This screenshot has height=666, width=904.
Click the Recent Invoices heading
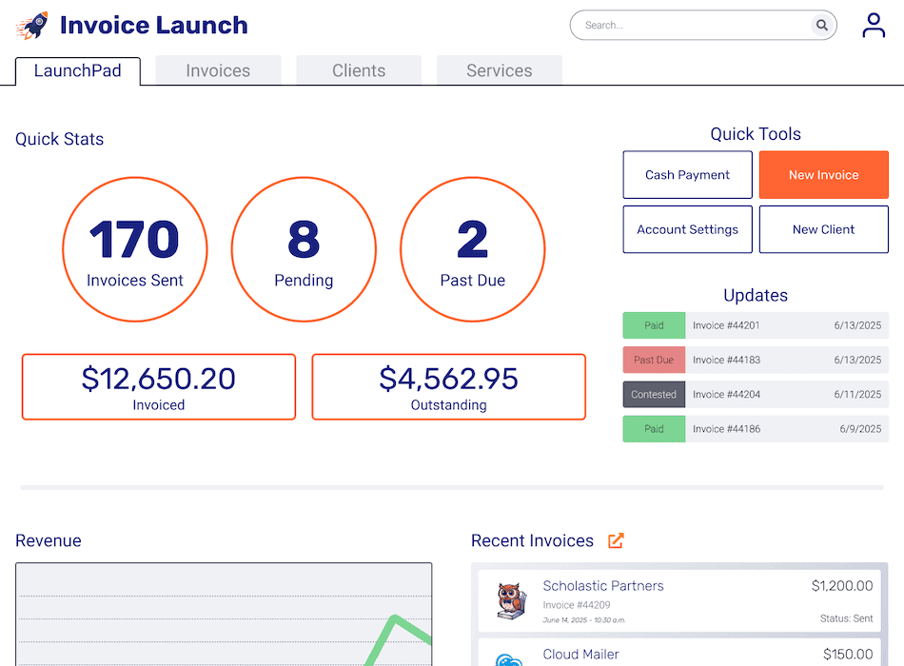pos(532,540)
